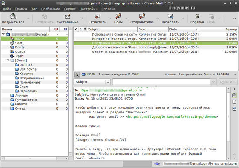Click the unread messages column icon in folder header

pyautogui.click(x=66, y=29)
